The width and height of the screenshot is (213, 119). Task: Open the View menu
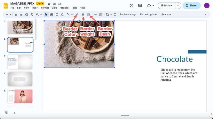[x=27, y=8]
